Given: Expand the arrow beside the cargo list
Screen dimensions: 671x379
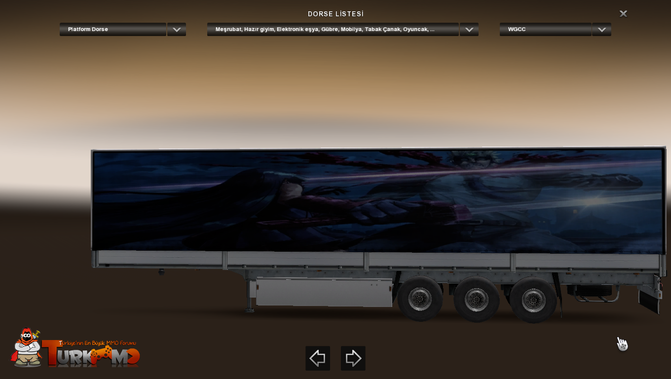Looking at the screenshot, I should coord(469,29).
